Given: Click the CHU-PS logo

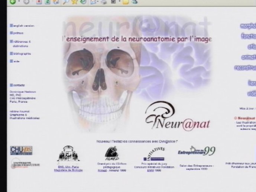Looking at the screenshot, I should point(21,150).
